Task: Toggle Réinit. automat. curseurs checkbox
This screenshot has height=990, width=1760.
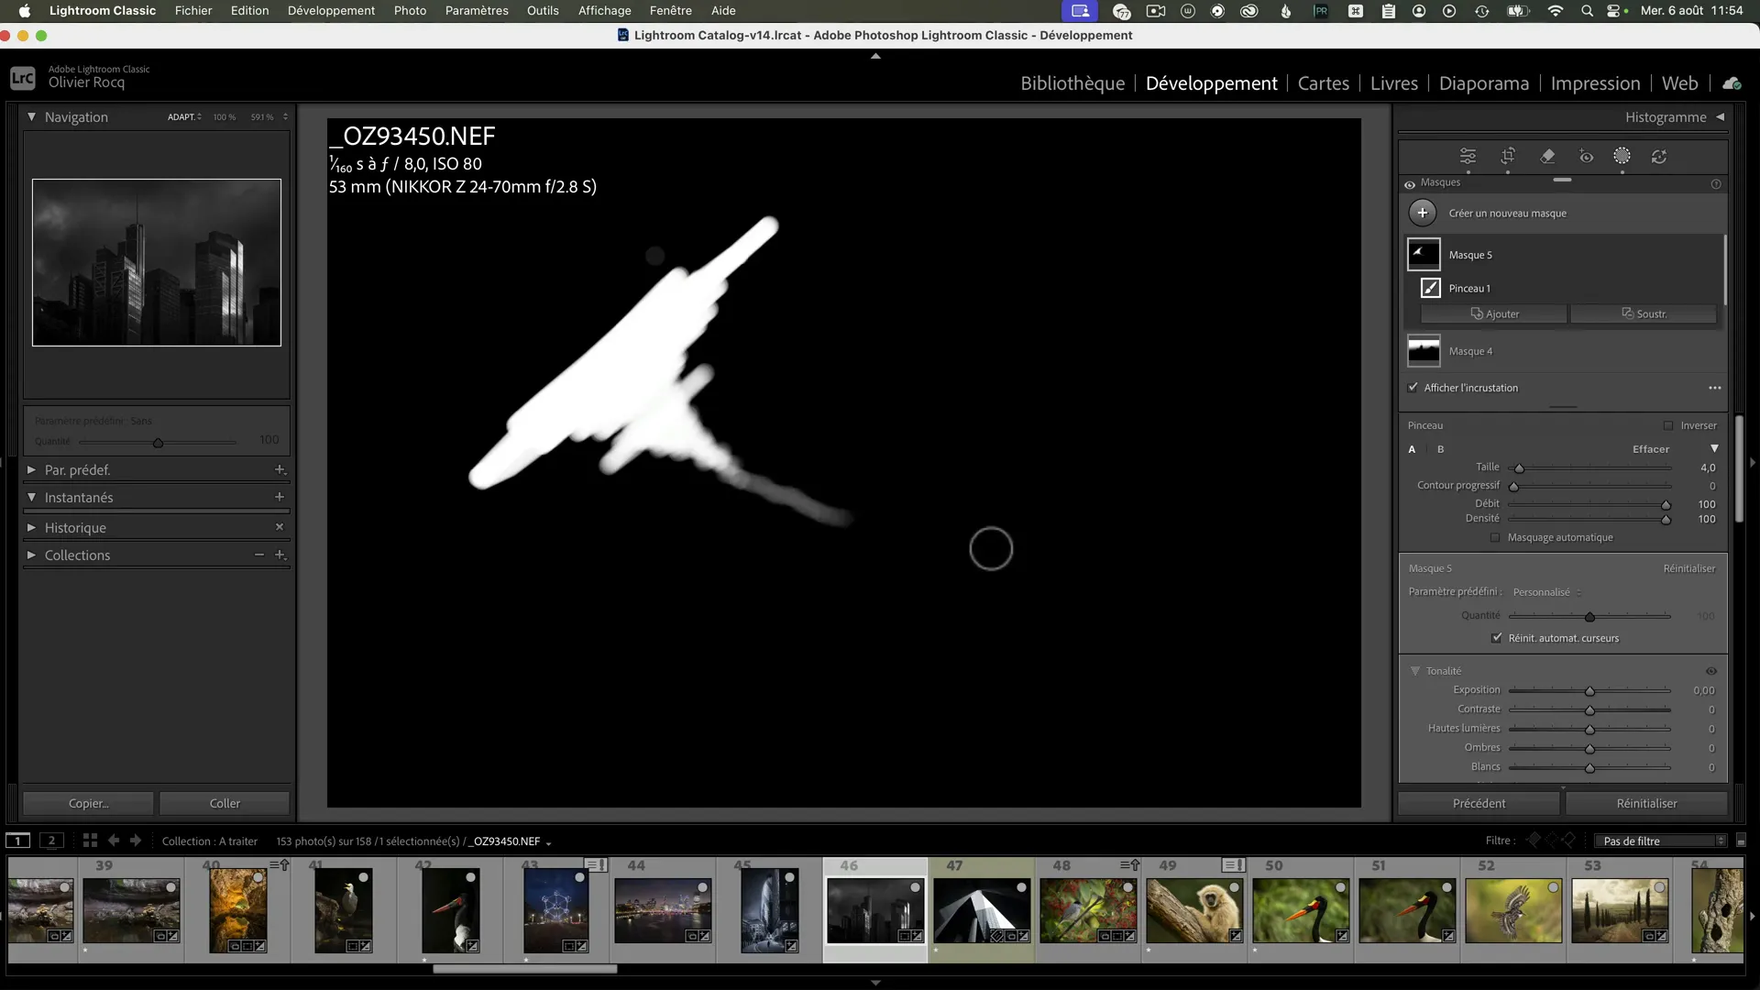Action: [1497, 638]
